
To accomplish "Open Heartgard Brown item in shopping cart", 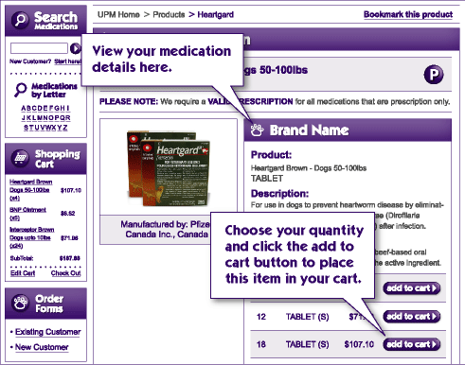I will pos(30,190).
